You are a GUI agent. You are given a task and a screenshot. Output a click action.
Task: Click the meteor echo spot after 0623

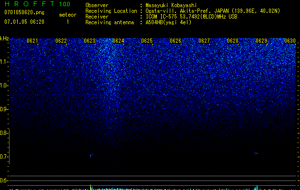coord(91,156)
